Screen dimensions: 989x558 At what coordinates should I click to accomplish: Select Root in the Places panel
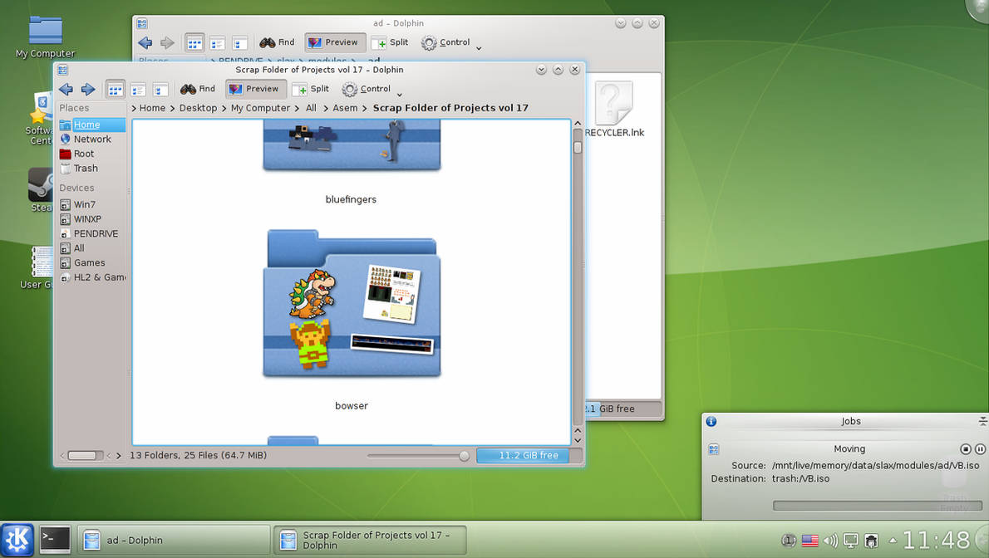click(x=92, y=154)
